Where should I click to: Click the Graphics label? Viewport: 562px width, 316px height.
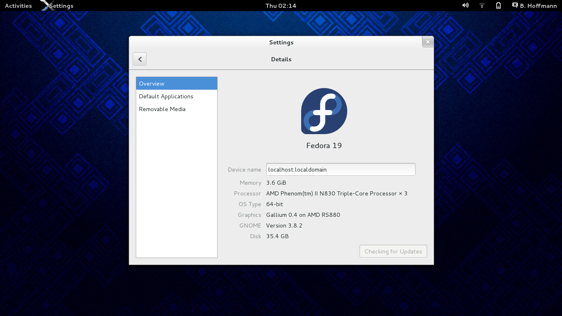[249, 215]
